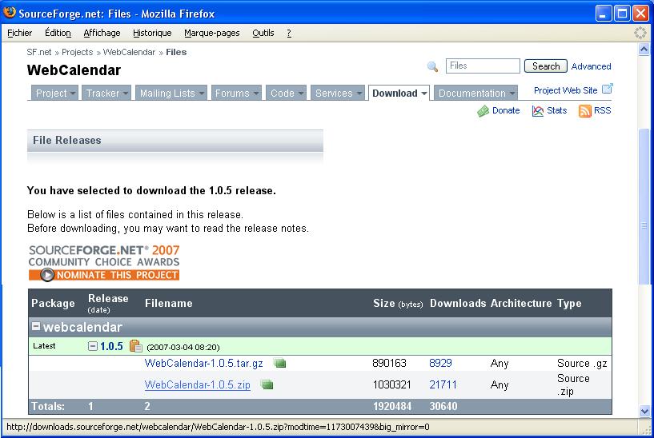Image resolution: width=654 pixels, height=438 pixels.
Task: Open the ? help menu
Action: [289, 33]
